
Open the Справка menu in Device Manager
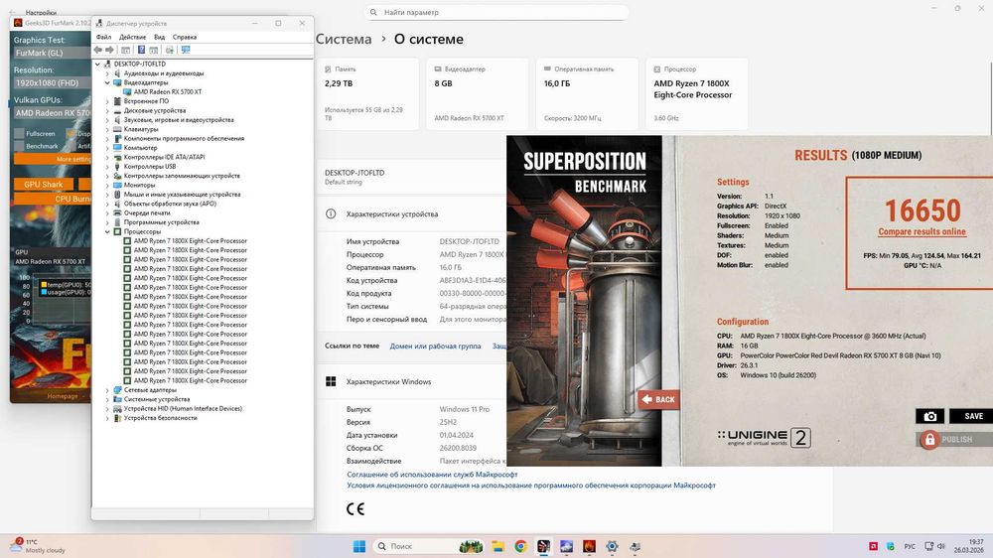185,37
